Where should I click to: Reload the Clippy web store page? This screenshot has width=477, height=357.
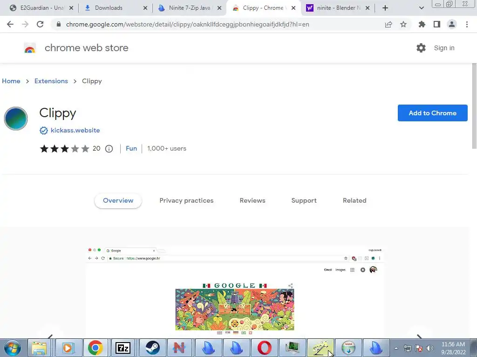[x=40, y=24]
